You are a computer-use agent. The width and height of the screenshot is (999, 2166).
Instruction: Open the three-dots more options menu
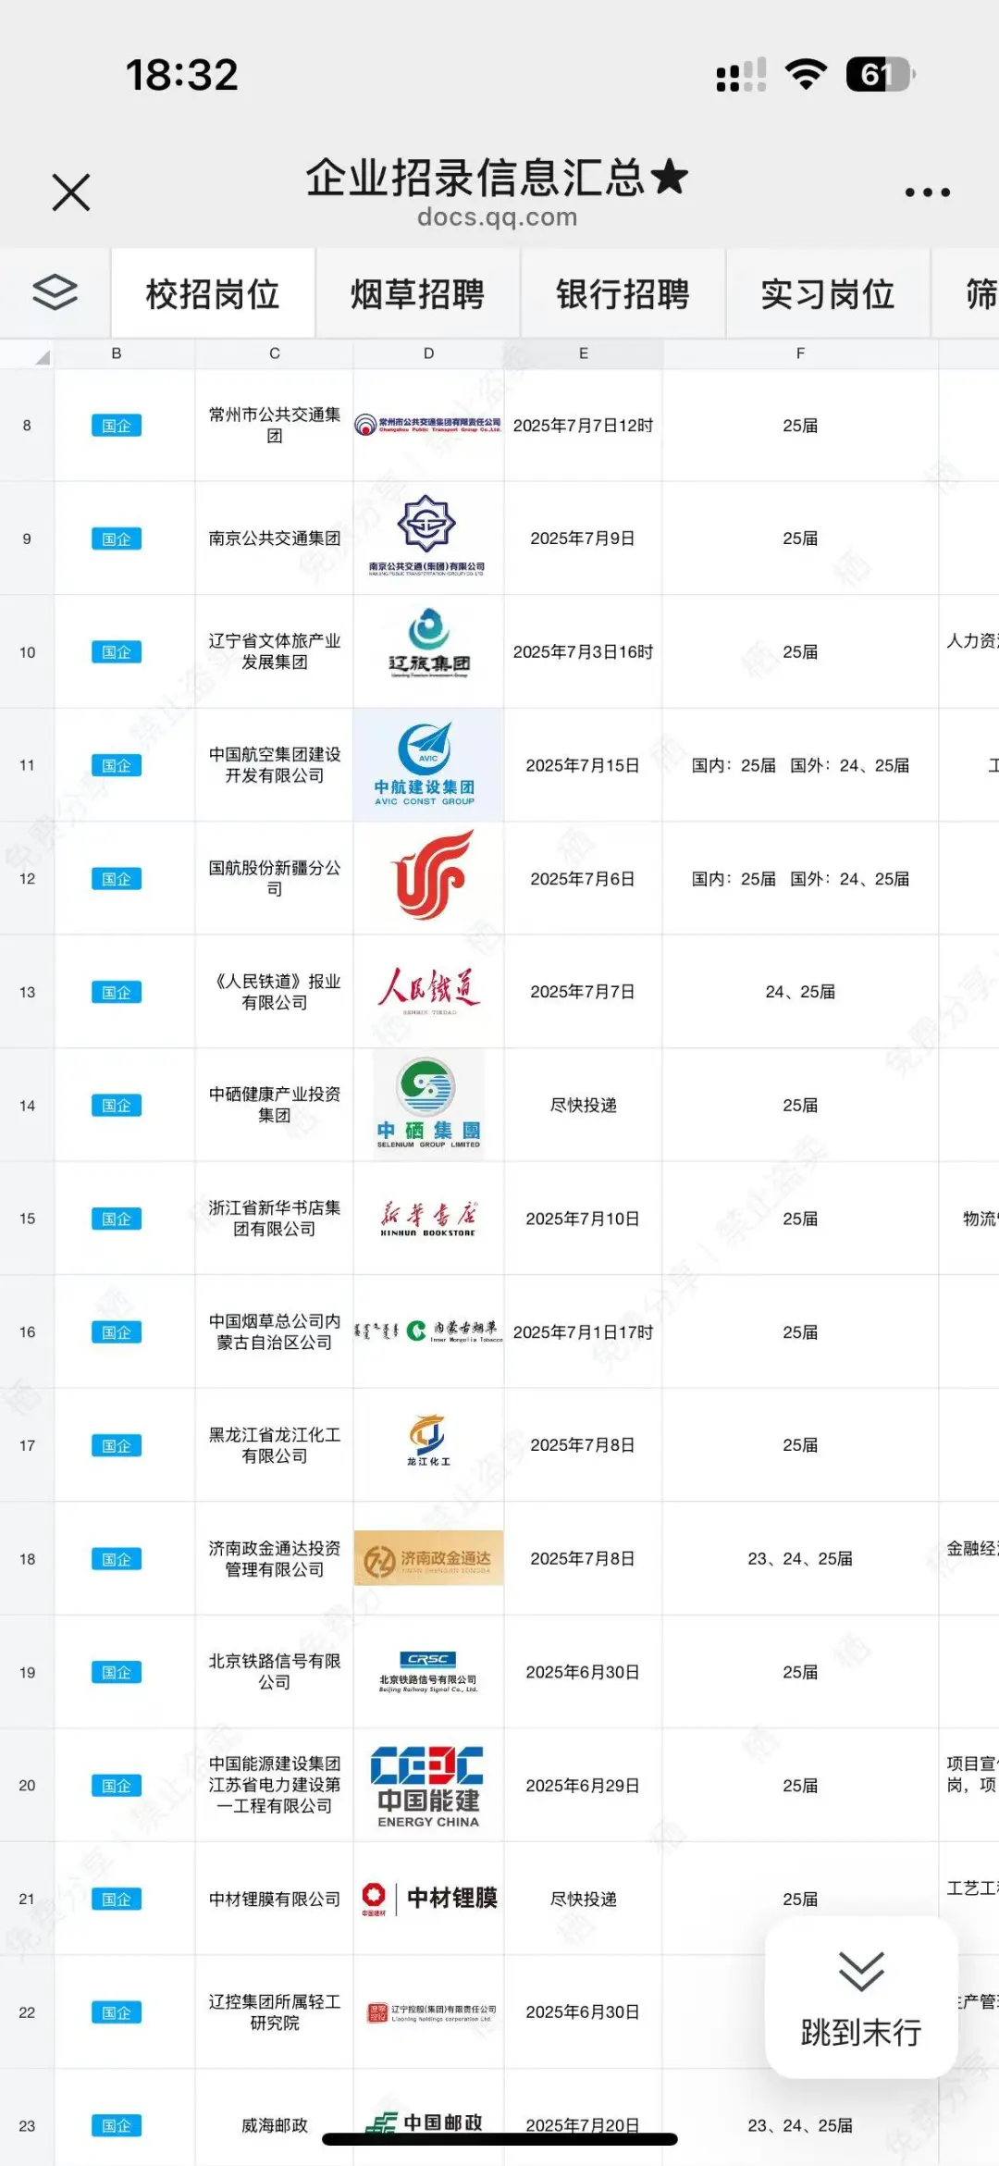927,192
